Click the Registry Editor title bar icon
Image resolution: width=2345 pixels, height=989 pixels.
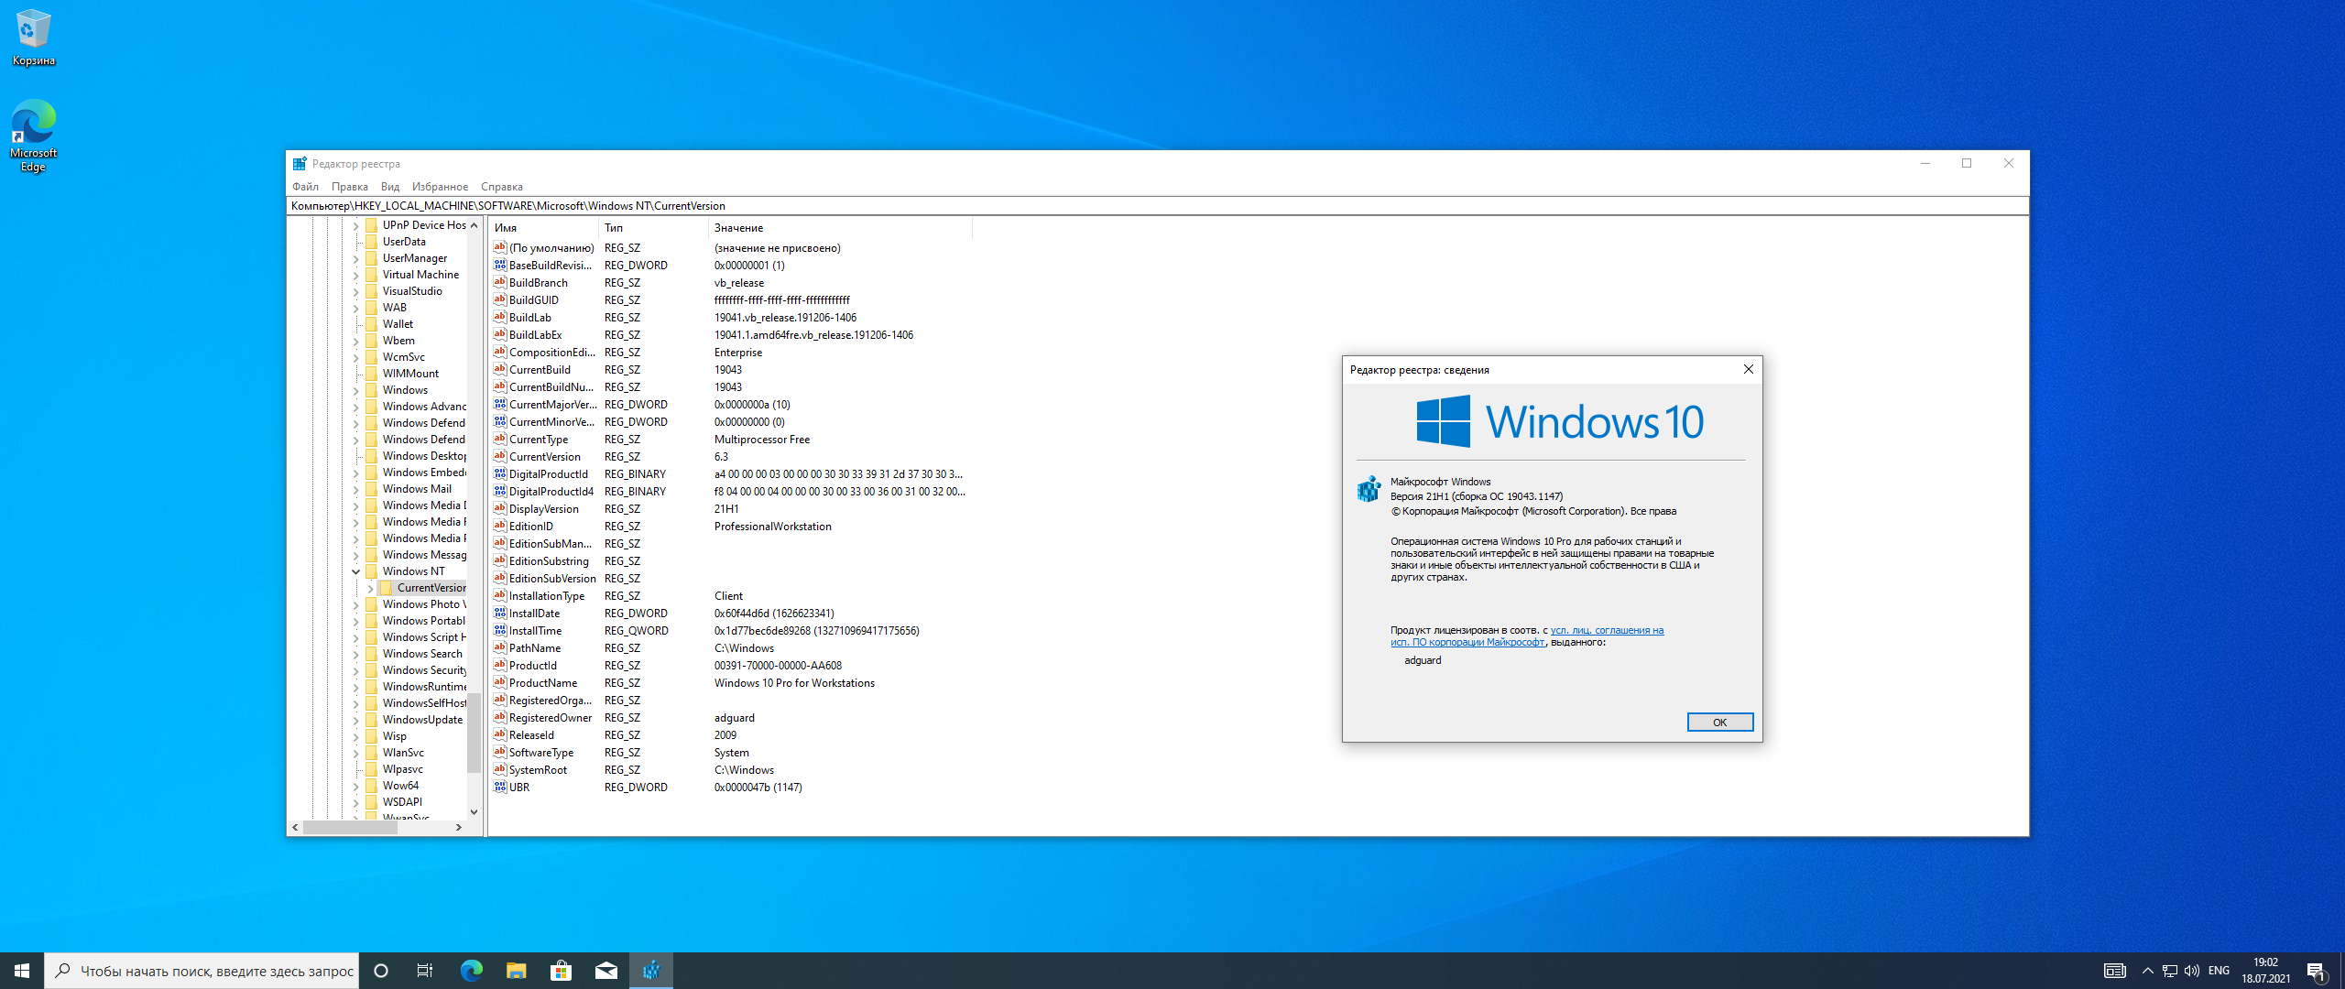tap(300, 164)
